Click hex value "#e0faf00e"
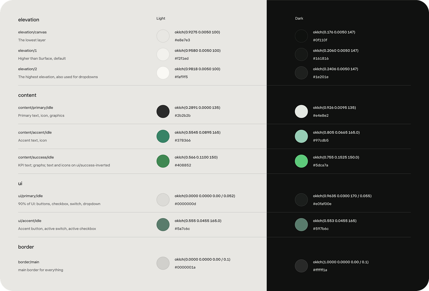 tap(322, 204)
